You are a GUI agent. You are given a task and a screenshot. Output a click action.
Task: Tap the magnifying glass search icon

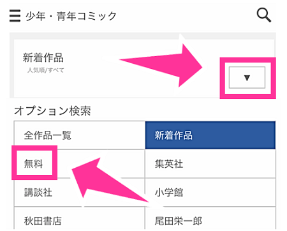click(x=264, y=15)
